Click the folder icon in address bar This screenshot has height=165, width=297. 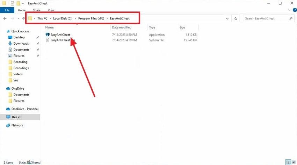coord(30,18)
